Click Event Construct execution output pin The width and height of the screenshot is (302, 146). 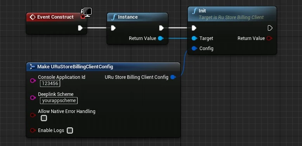(80, 28)
